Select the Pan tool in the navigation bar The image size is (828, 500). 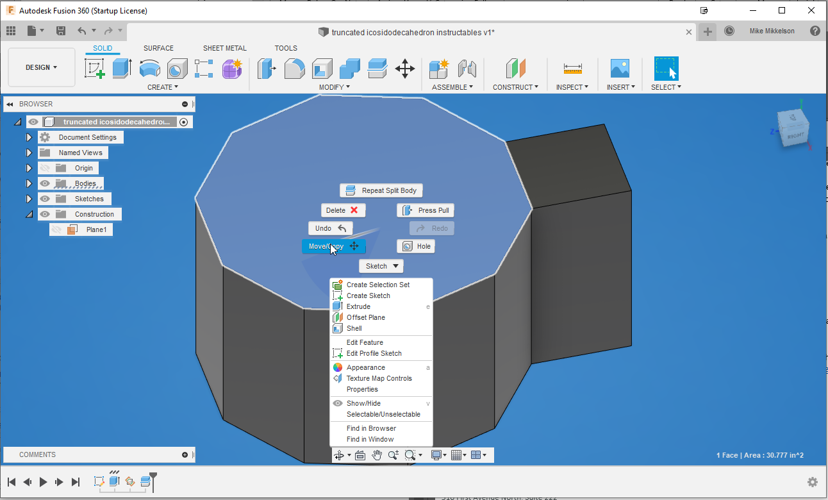click(377, 455)
